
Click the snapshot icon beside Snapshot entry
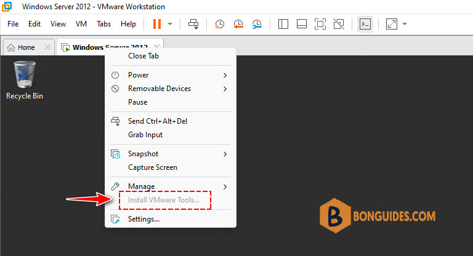115,154
